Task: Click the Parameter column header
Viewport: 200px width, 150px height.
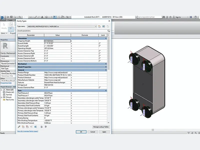Action: [31, 35]
